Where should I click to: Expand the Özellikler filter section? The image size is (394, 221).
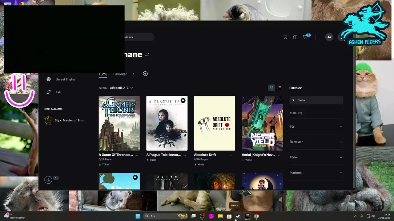click(316, 142)
